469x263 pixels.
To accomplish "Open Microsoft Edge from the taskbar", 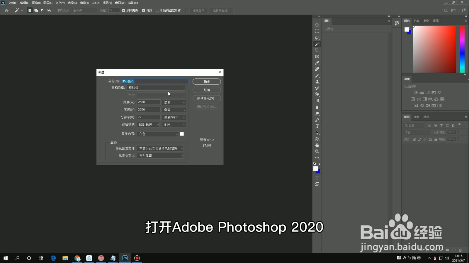I will (53, 258).
